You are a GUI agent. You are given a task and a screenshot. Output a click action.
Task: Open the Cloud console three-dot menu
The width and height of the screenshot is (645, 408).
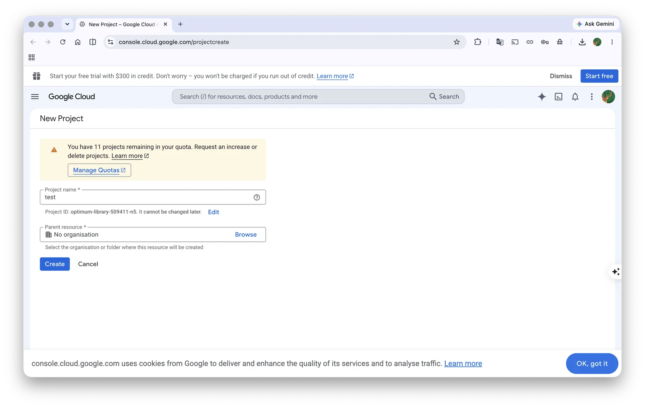592,97
